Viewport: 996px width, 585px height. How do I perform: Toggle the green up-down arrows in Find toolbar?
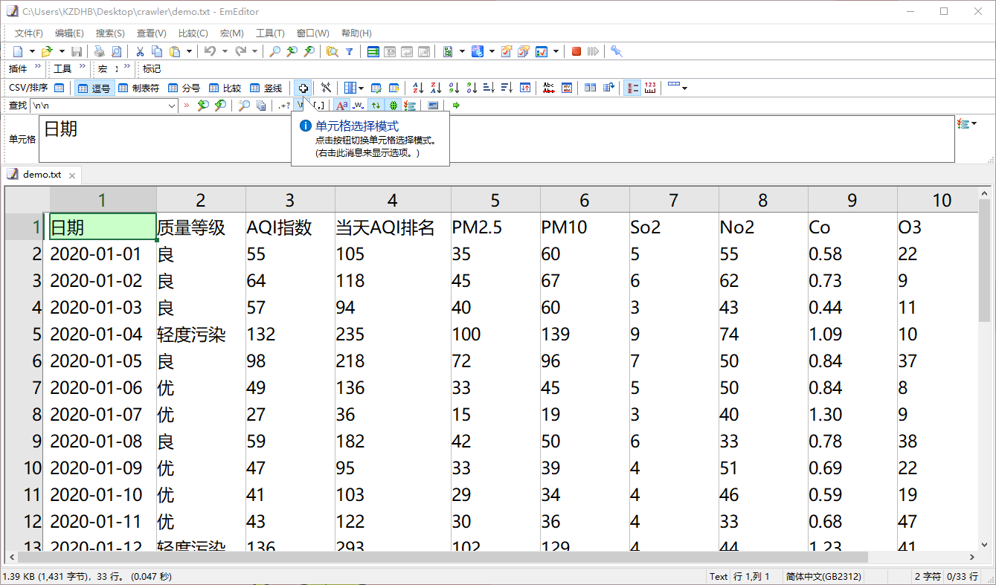376,106
